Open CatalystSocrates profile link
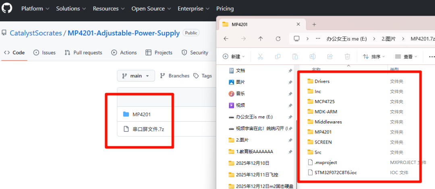 [36, 33]
